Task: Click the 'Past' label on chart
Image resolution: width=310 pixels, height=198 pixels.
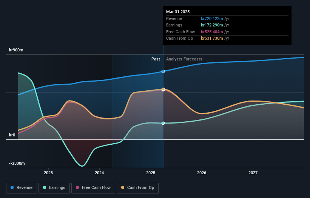Action: point(156,59)
